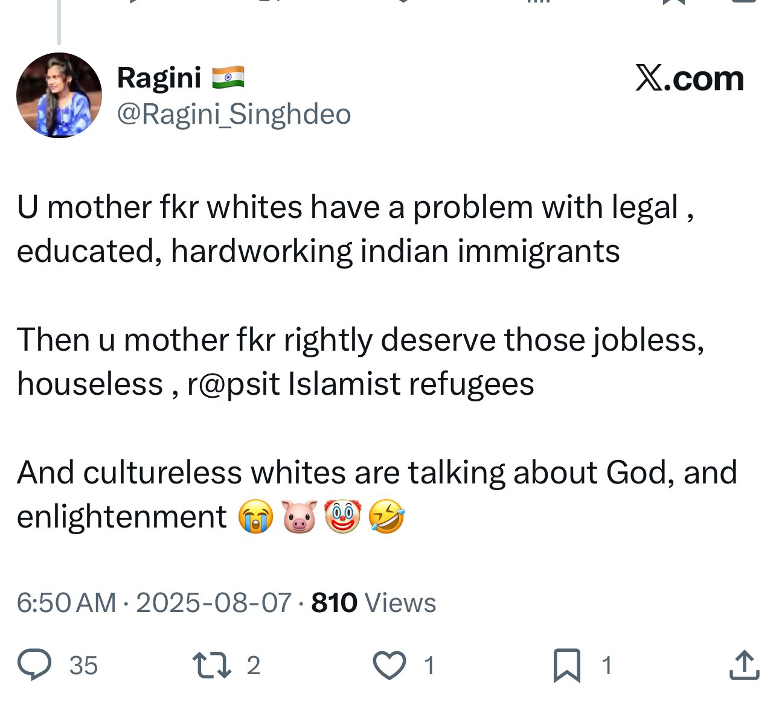779x711 pixels.
Task: Click the 2025-08-07 post date
Action: 214,602
